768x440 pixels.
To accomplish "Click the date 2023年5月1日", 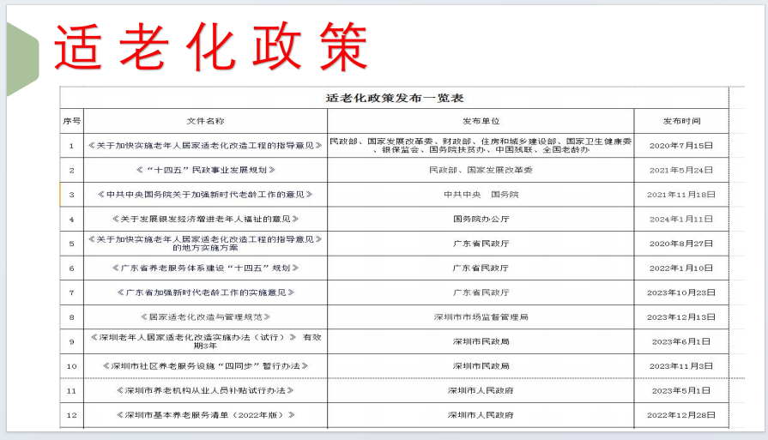I will pyautogui.click(x=681, y=390).
